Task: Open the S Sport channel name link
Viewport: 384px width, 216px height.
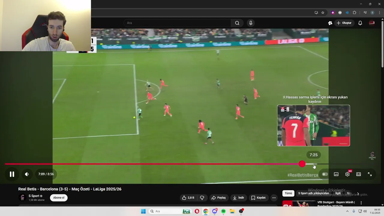Action: (34, 196)
